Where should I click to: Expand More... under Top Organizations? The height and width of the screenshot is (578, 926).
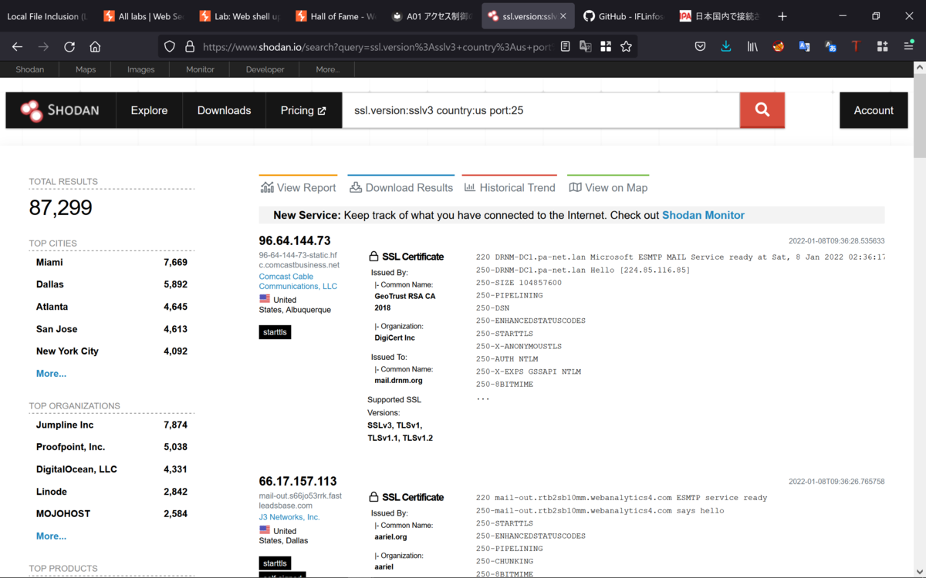point(51,536)
